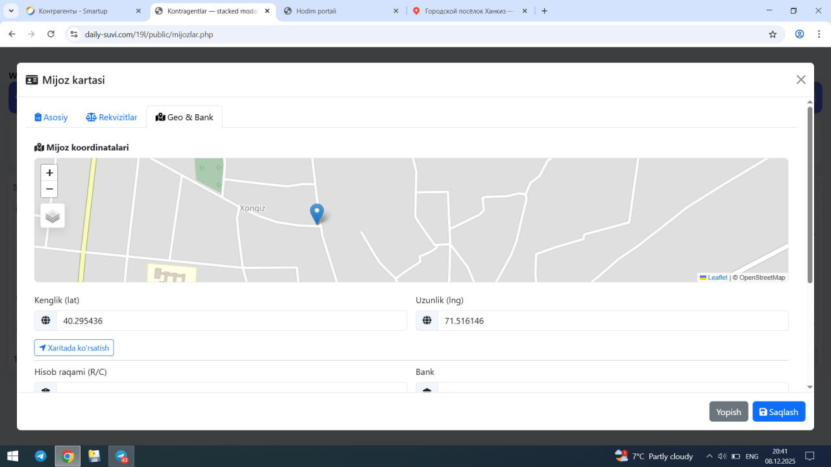Open the OpenStreetMap attribution link
The image size is (831, 467).
pos(762,278)
